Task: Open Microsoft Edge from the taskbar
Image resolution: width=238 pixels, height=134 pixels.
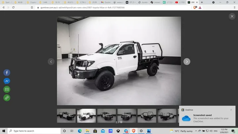Action: click(80, 131)
